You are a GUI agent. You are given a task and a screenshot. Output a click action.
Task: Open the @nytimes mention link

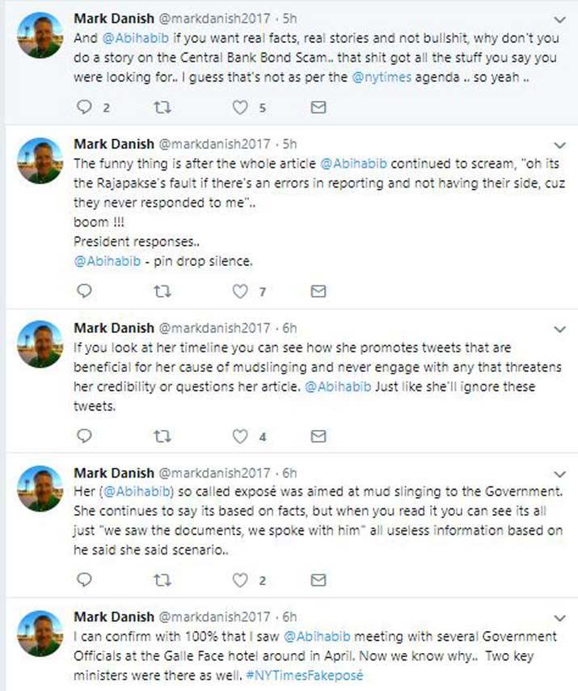pos(382,77)
